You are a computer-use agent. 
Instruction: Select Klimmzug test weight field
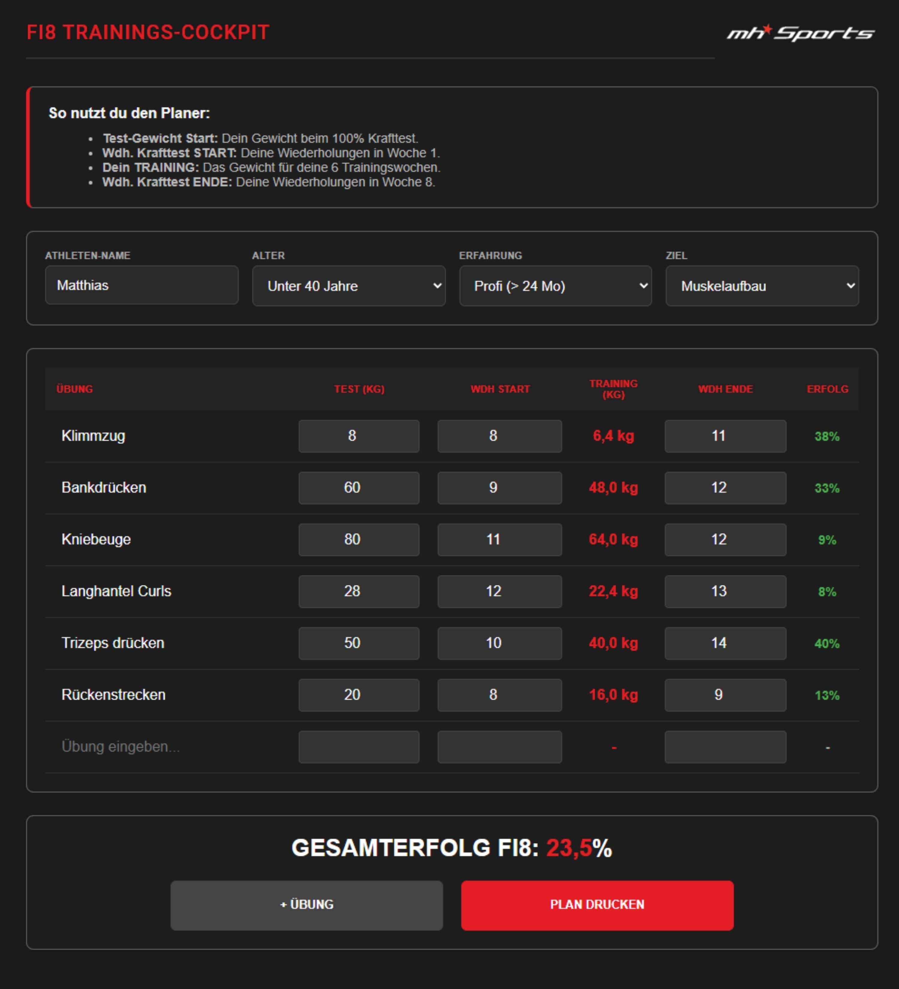coord(358,436)
